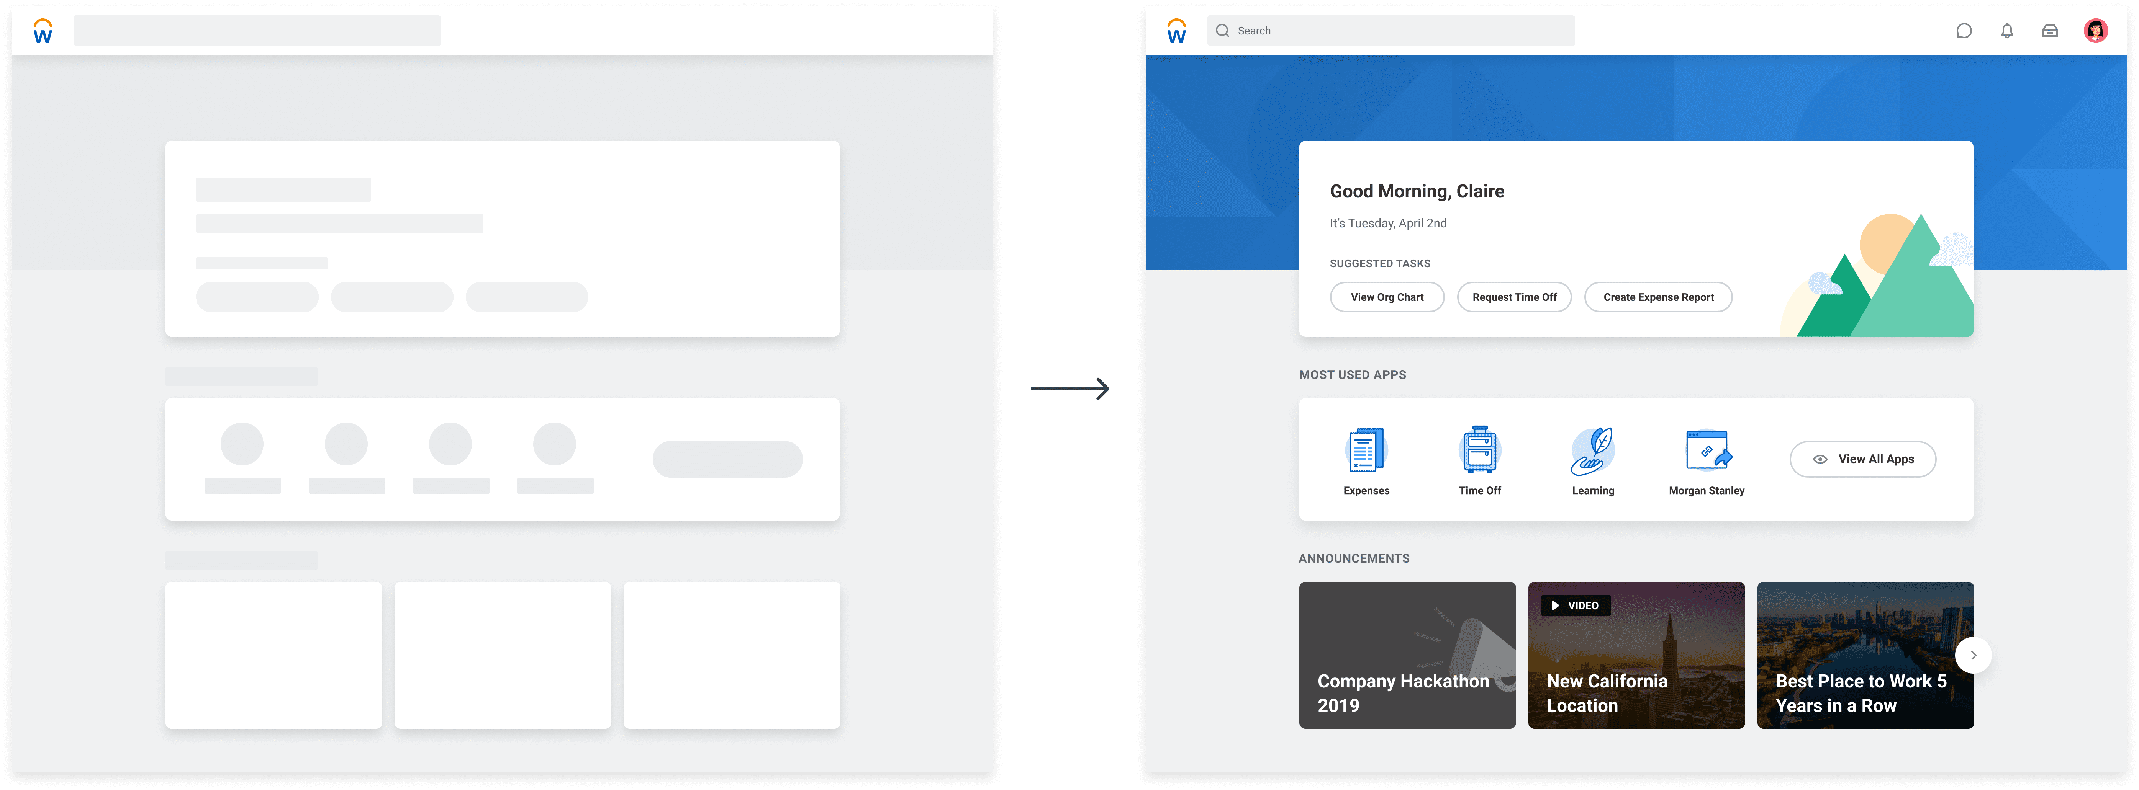Open Company Hackathon 2019 announcement

point(1407,656)
